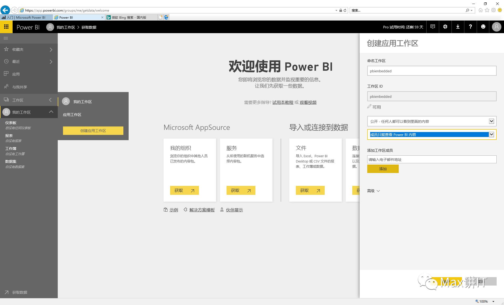Open the settings gear in Power BI header
The image size is (504, 305).
pyautogui.click(x=445, y=27)
